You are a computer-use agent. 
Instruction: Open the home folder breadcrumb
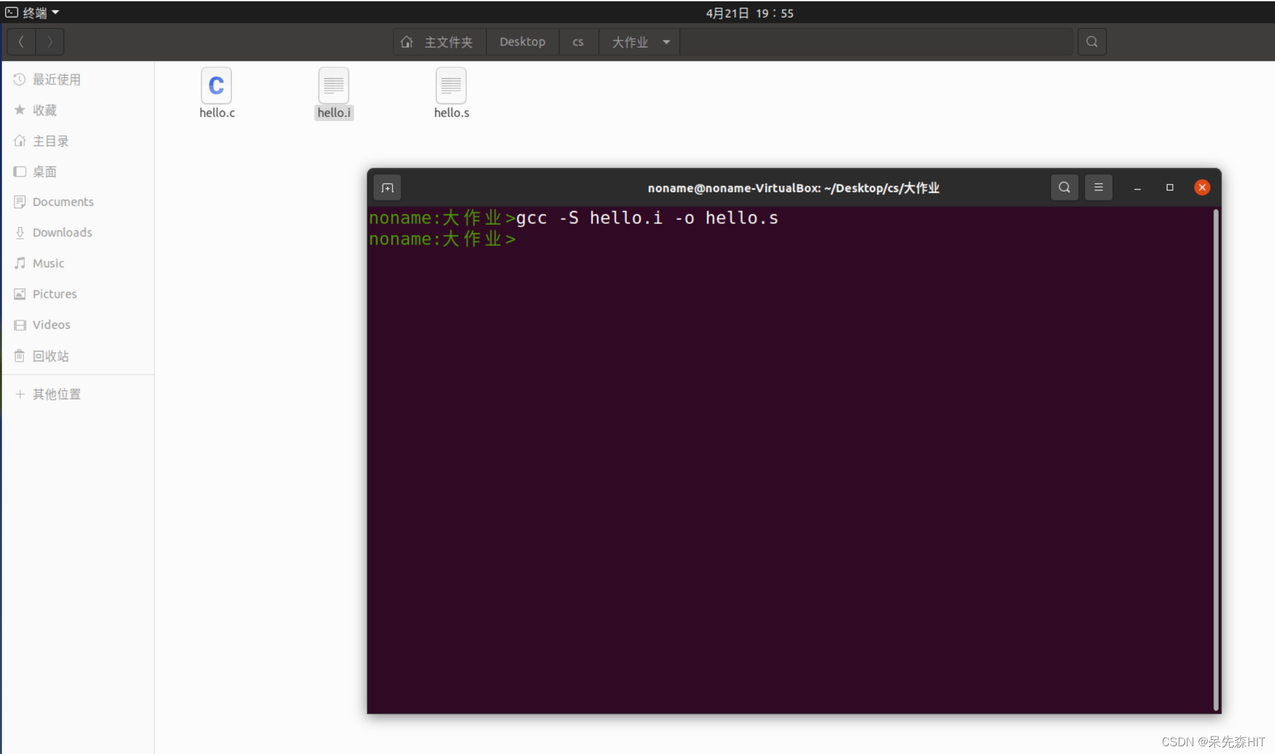[x=439, y=42]
